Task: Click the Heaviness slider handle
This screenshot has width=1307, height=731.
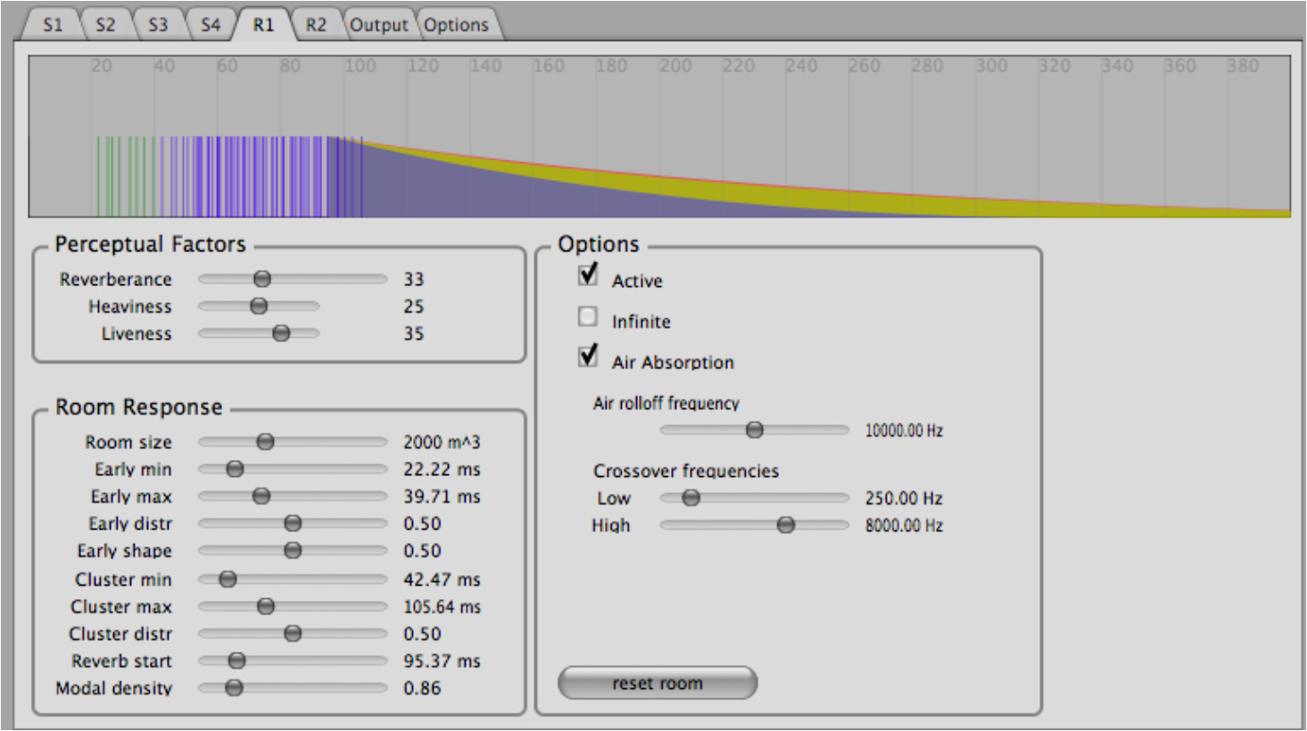Action: click(259, 307)
